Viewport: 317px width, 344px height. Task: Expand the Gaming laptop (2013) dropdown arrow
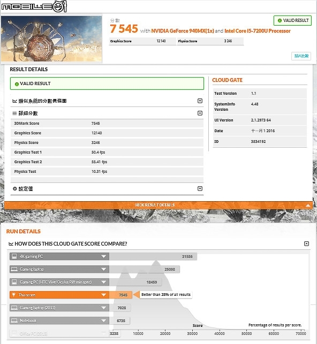pyautogui.click(x=104, y=308)
